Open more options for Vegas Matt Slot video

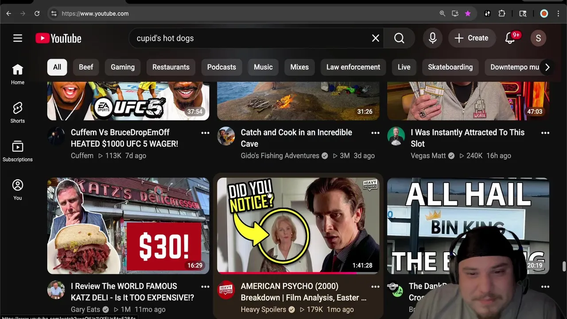click(x=545, y=133)
